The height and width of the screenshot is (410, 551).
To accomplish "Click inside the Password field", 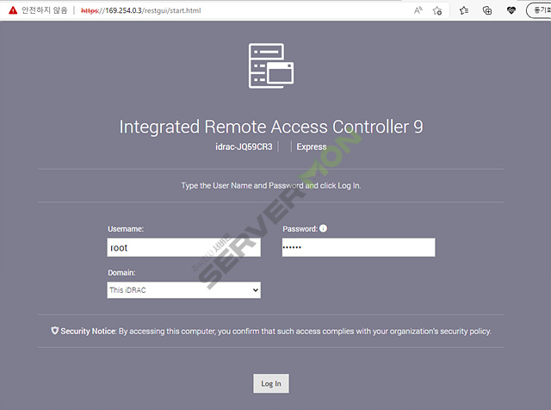I will pyautogui.click(x=358, y=247).
